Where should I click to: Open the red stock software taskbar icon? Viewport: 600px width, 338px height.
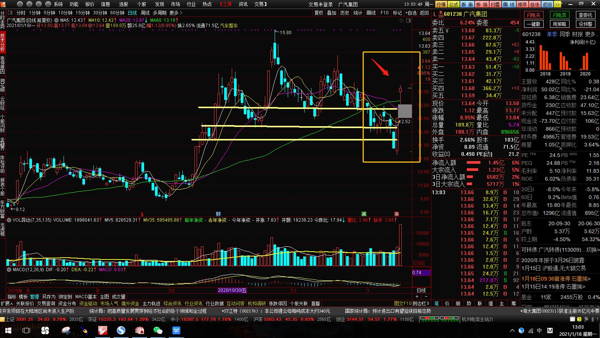pos(102,330)
